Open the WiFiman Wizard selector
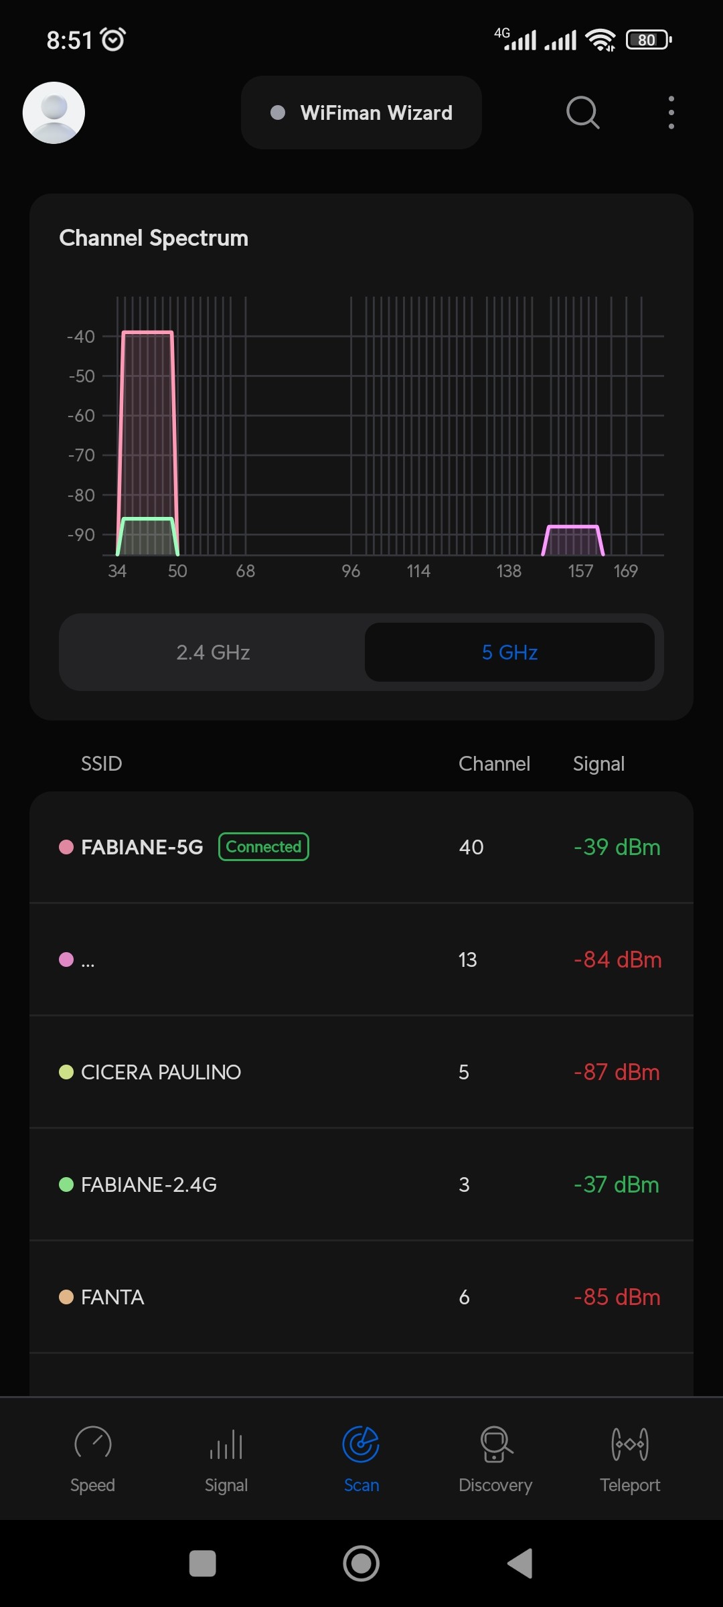 click(x=361, y=112)
